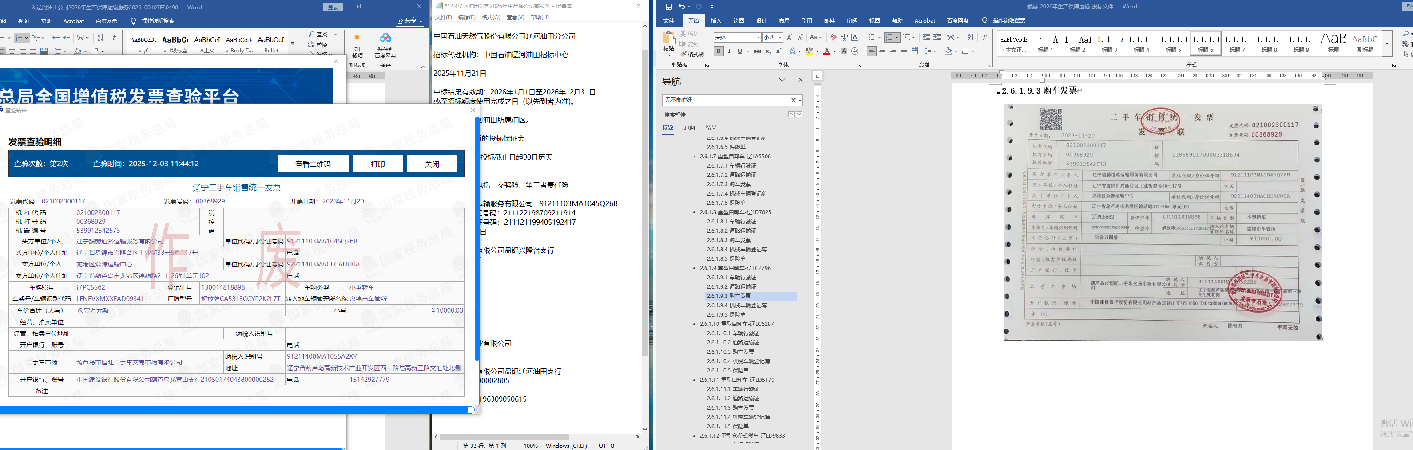Apply paragraph shading fill in right Word

tap(948, 51)
